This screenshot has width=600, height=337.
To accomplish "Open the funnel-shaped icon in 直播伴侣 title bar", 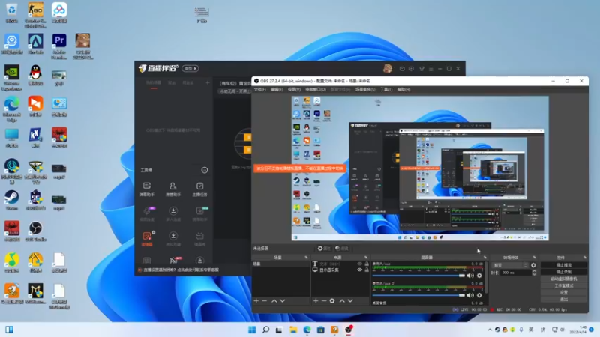I will (421, 69).
